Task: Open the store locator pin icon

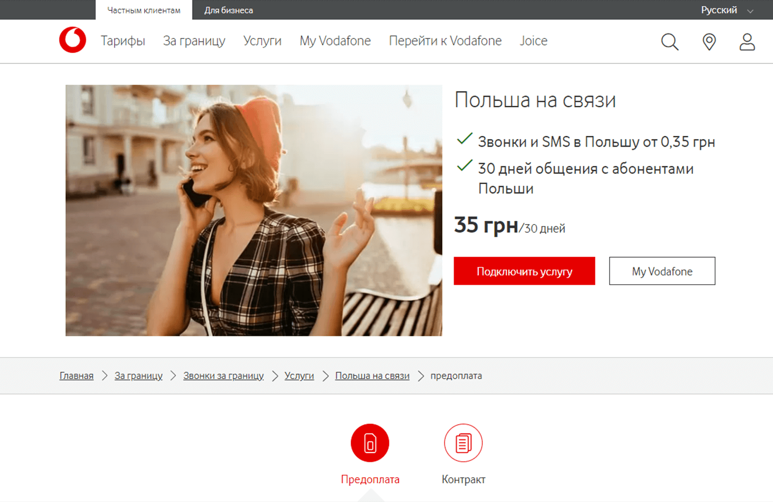Action: (x=709, y=41)
